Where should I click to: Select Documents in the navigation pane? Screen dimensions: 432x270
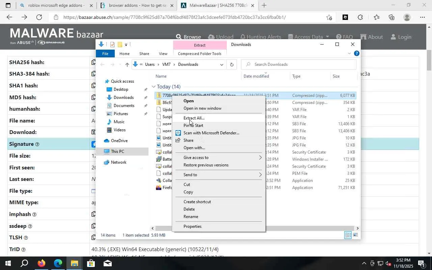pos(124,106)
